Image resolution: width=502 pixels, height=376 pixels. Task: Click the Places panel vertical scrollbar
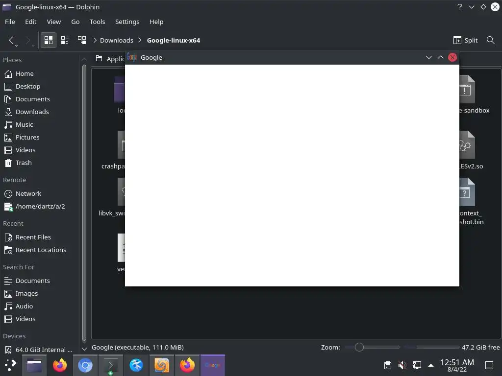tap(84, 203)
